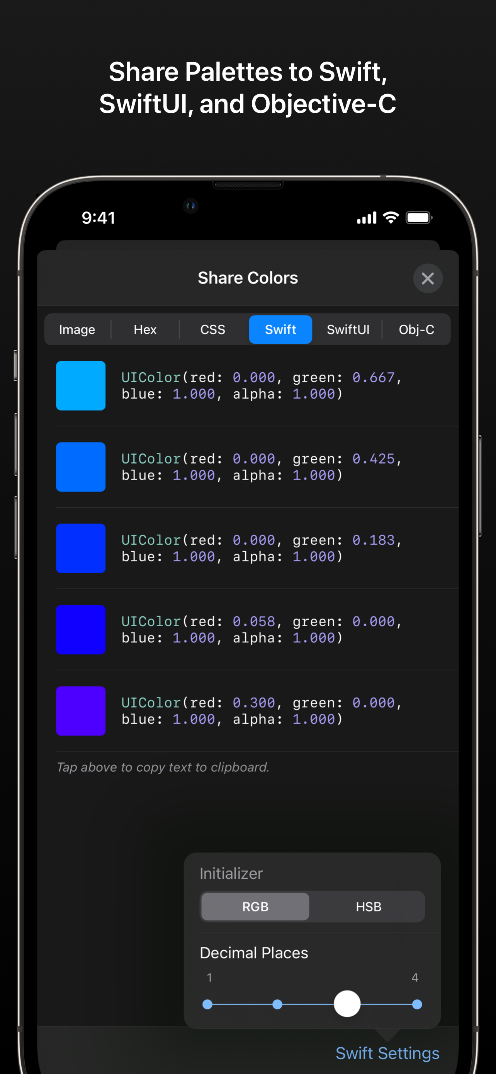The image size is (496, 1074).
Task: Switch to the Hex tab
Action: coord(145,329)
